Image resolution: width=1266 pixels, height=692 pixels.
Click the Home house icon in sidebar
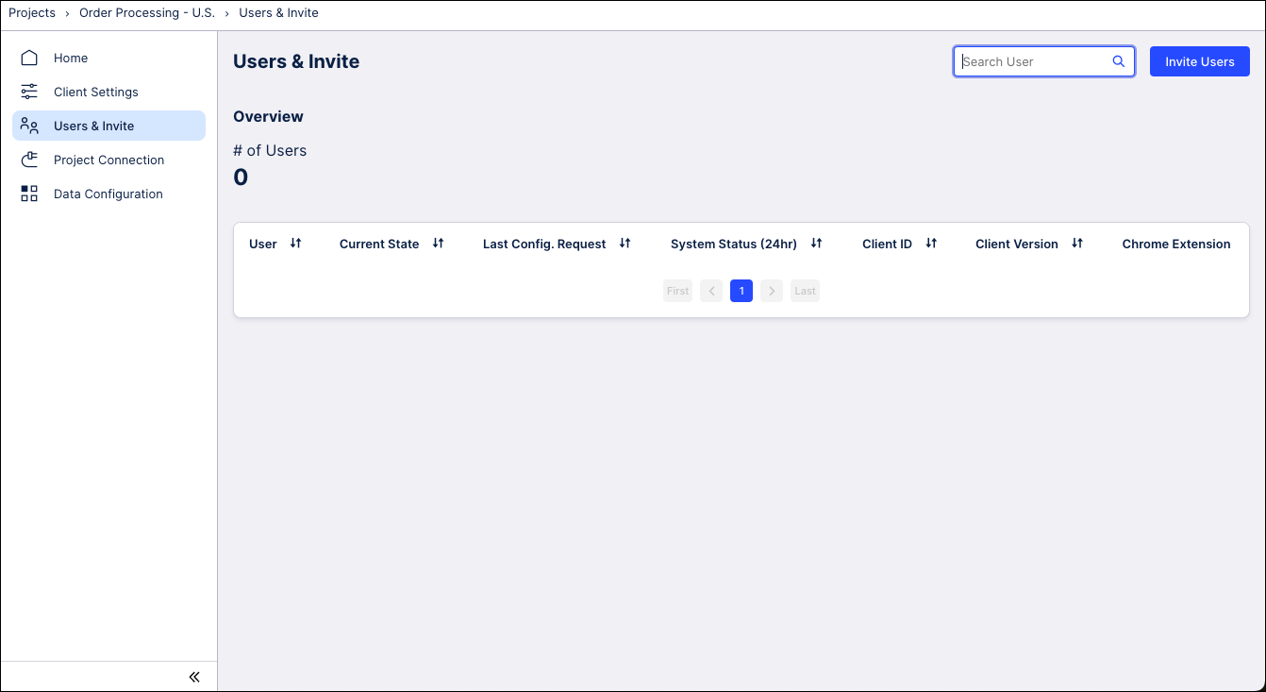pyautogui.click(x=29, y=58)
